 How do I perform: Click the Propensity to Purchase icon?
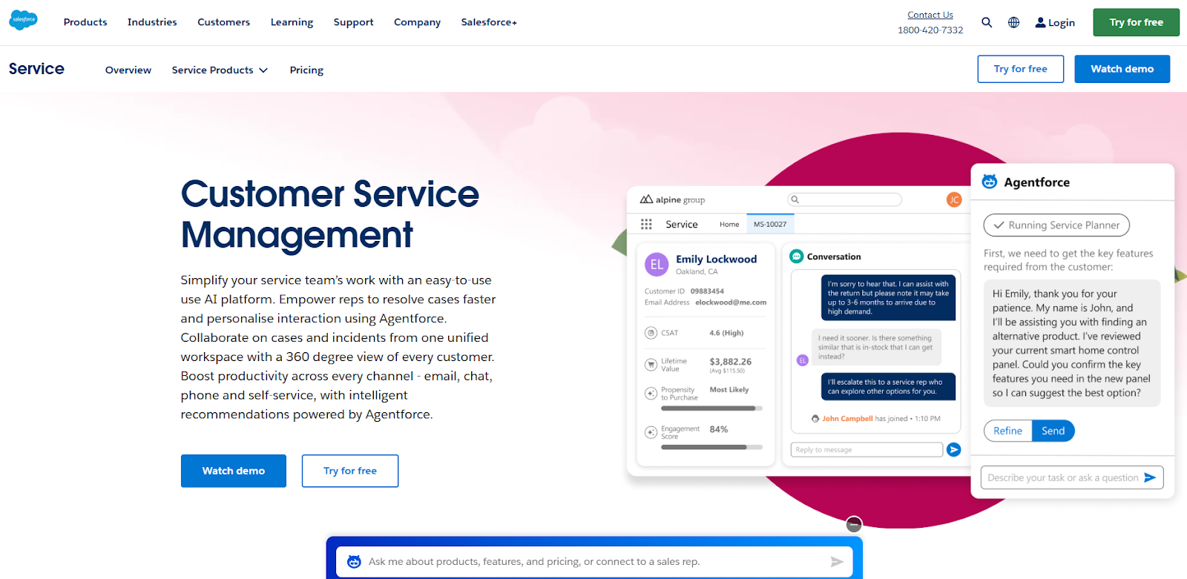[651, 393]
